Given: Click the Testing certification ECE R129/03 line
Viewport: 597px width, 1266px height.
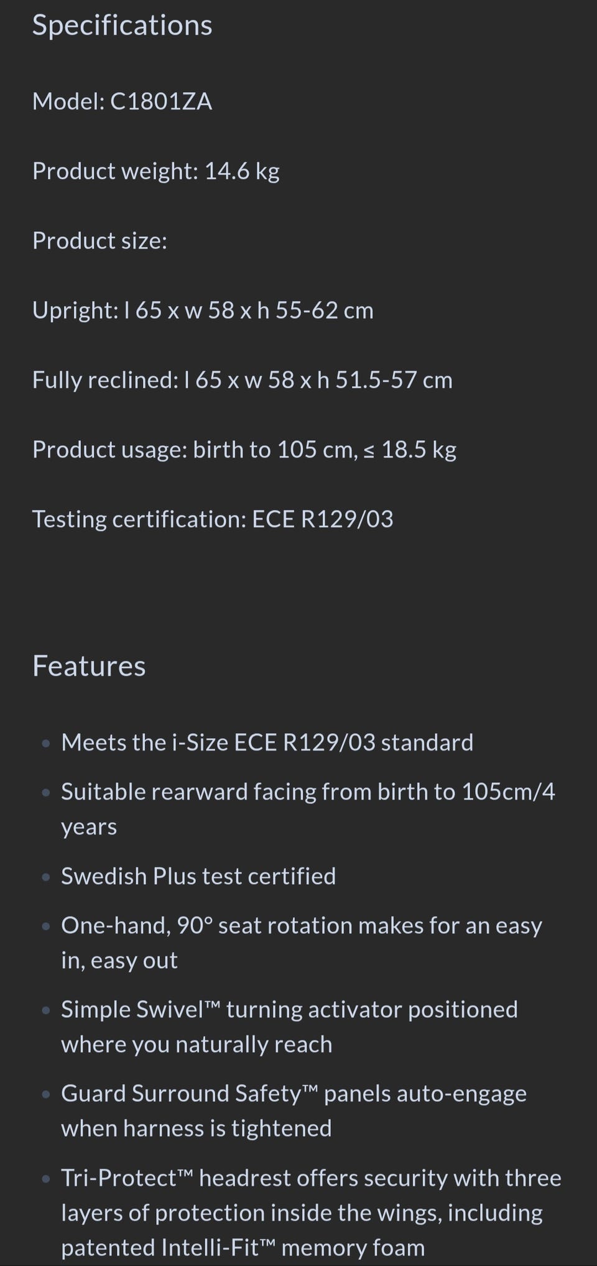Looking at the screenshot, I should coord(213,519).
